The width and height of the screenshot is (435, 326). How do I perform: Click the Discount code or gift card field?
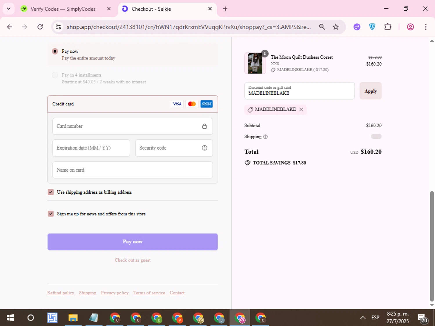click(x=299, y=91)
